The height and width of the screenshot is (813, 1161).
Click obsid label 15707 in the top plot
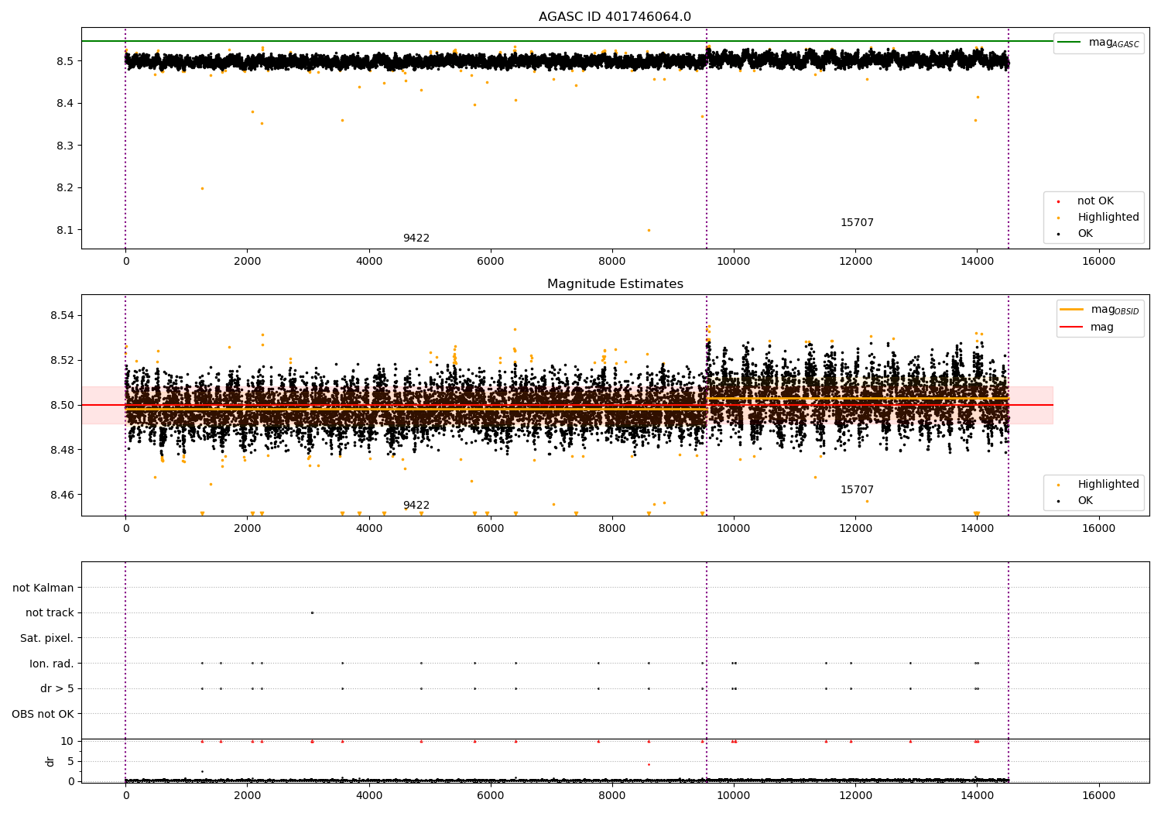tap(857, 223)
